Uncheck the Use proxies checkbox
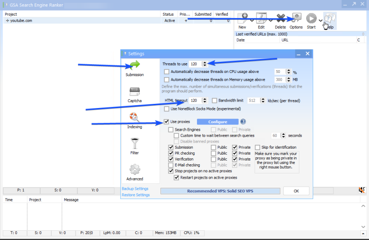This screenshot has height=240, width=369. coord(167,122)
